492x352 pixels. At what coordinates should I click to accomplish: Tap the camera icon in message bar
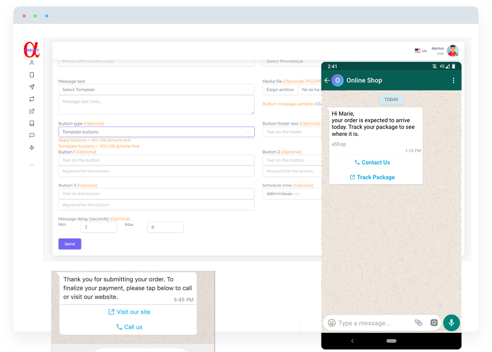pyautogui.click(x=433, y=323)
